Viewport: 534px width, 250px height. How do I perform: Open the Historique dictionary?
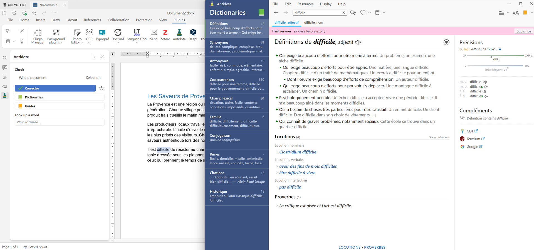237,196
